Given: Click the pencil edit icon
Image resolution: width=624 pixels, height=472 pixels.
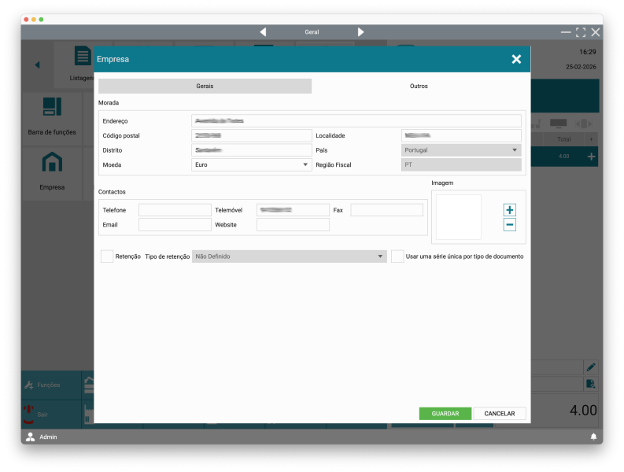Looking at the screenshot, I should pos(590,367).
